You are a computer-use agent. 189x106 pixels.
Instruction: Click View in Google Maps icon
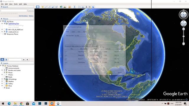tap(90, 7)
